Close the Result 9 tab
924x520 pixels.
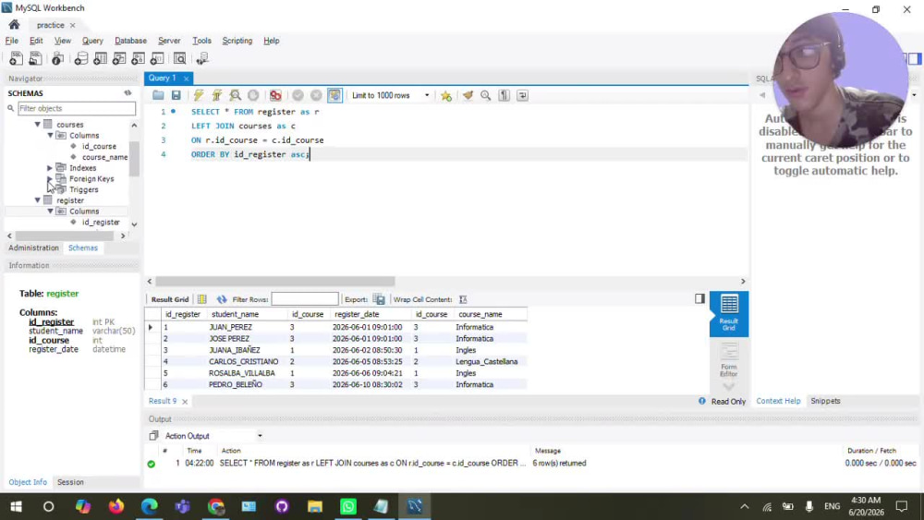[185, 402]
